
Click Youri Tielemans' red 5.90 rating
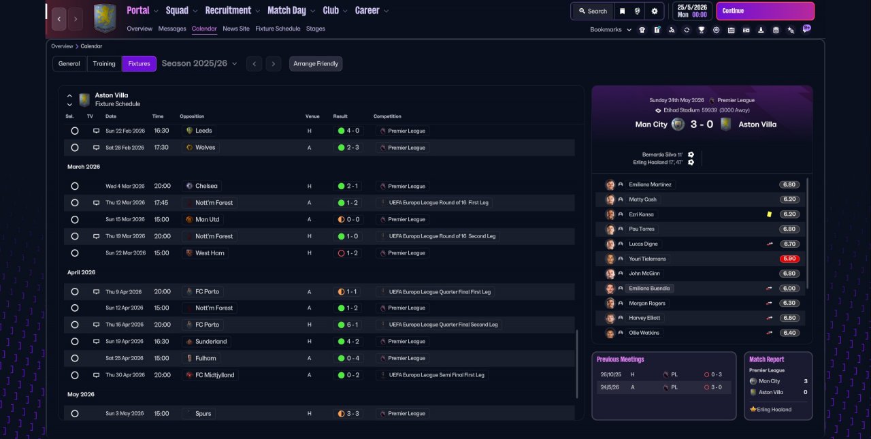pos(789,259)
